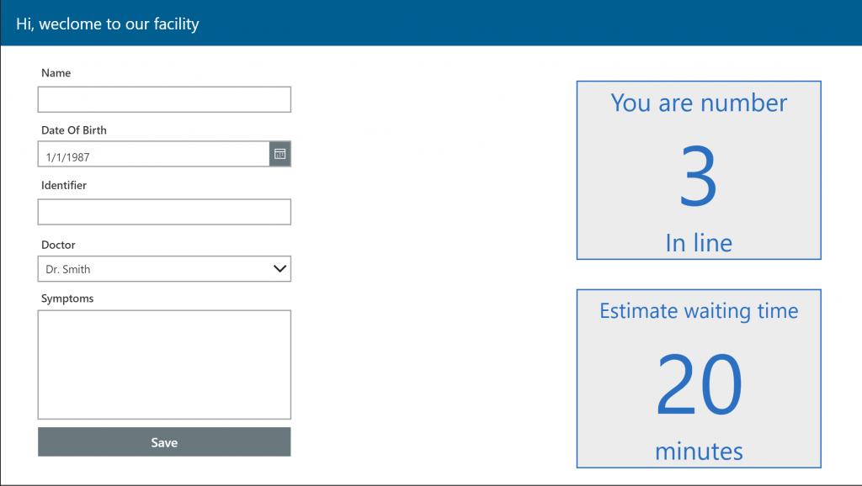
Task: Click the Identifier input box
Action: 164,212
